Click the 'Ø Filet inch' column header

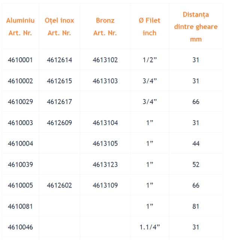click(150, 27)
